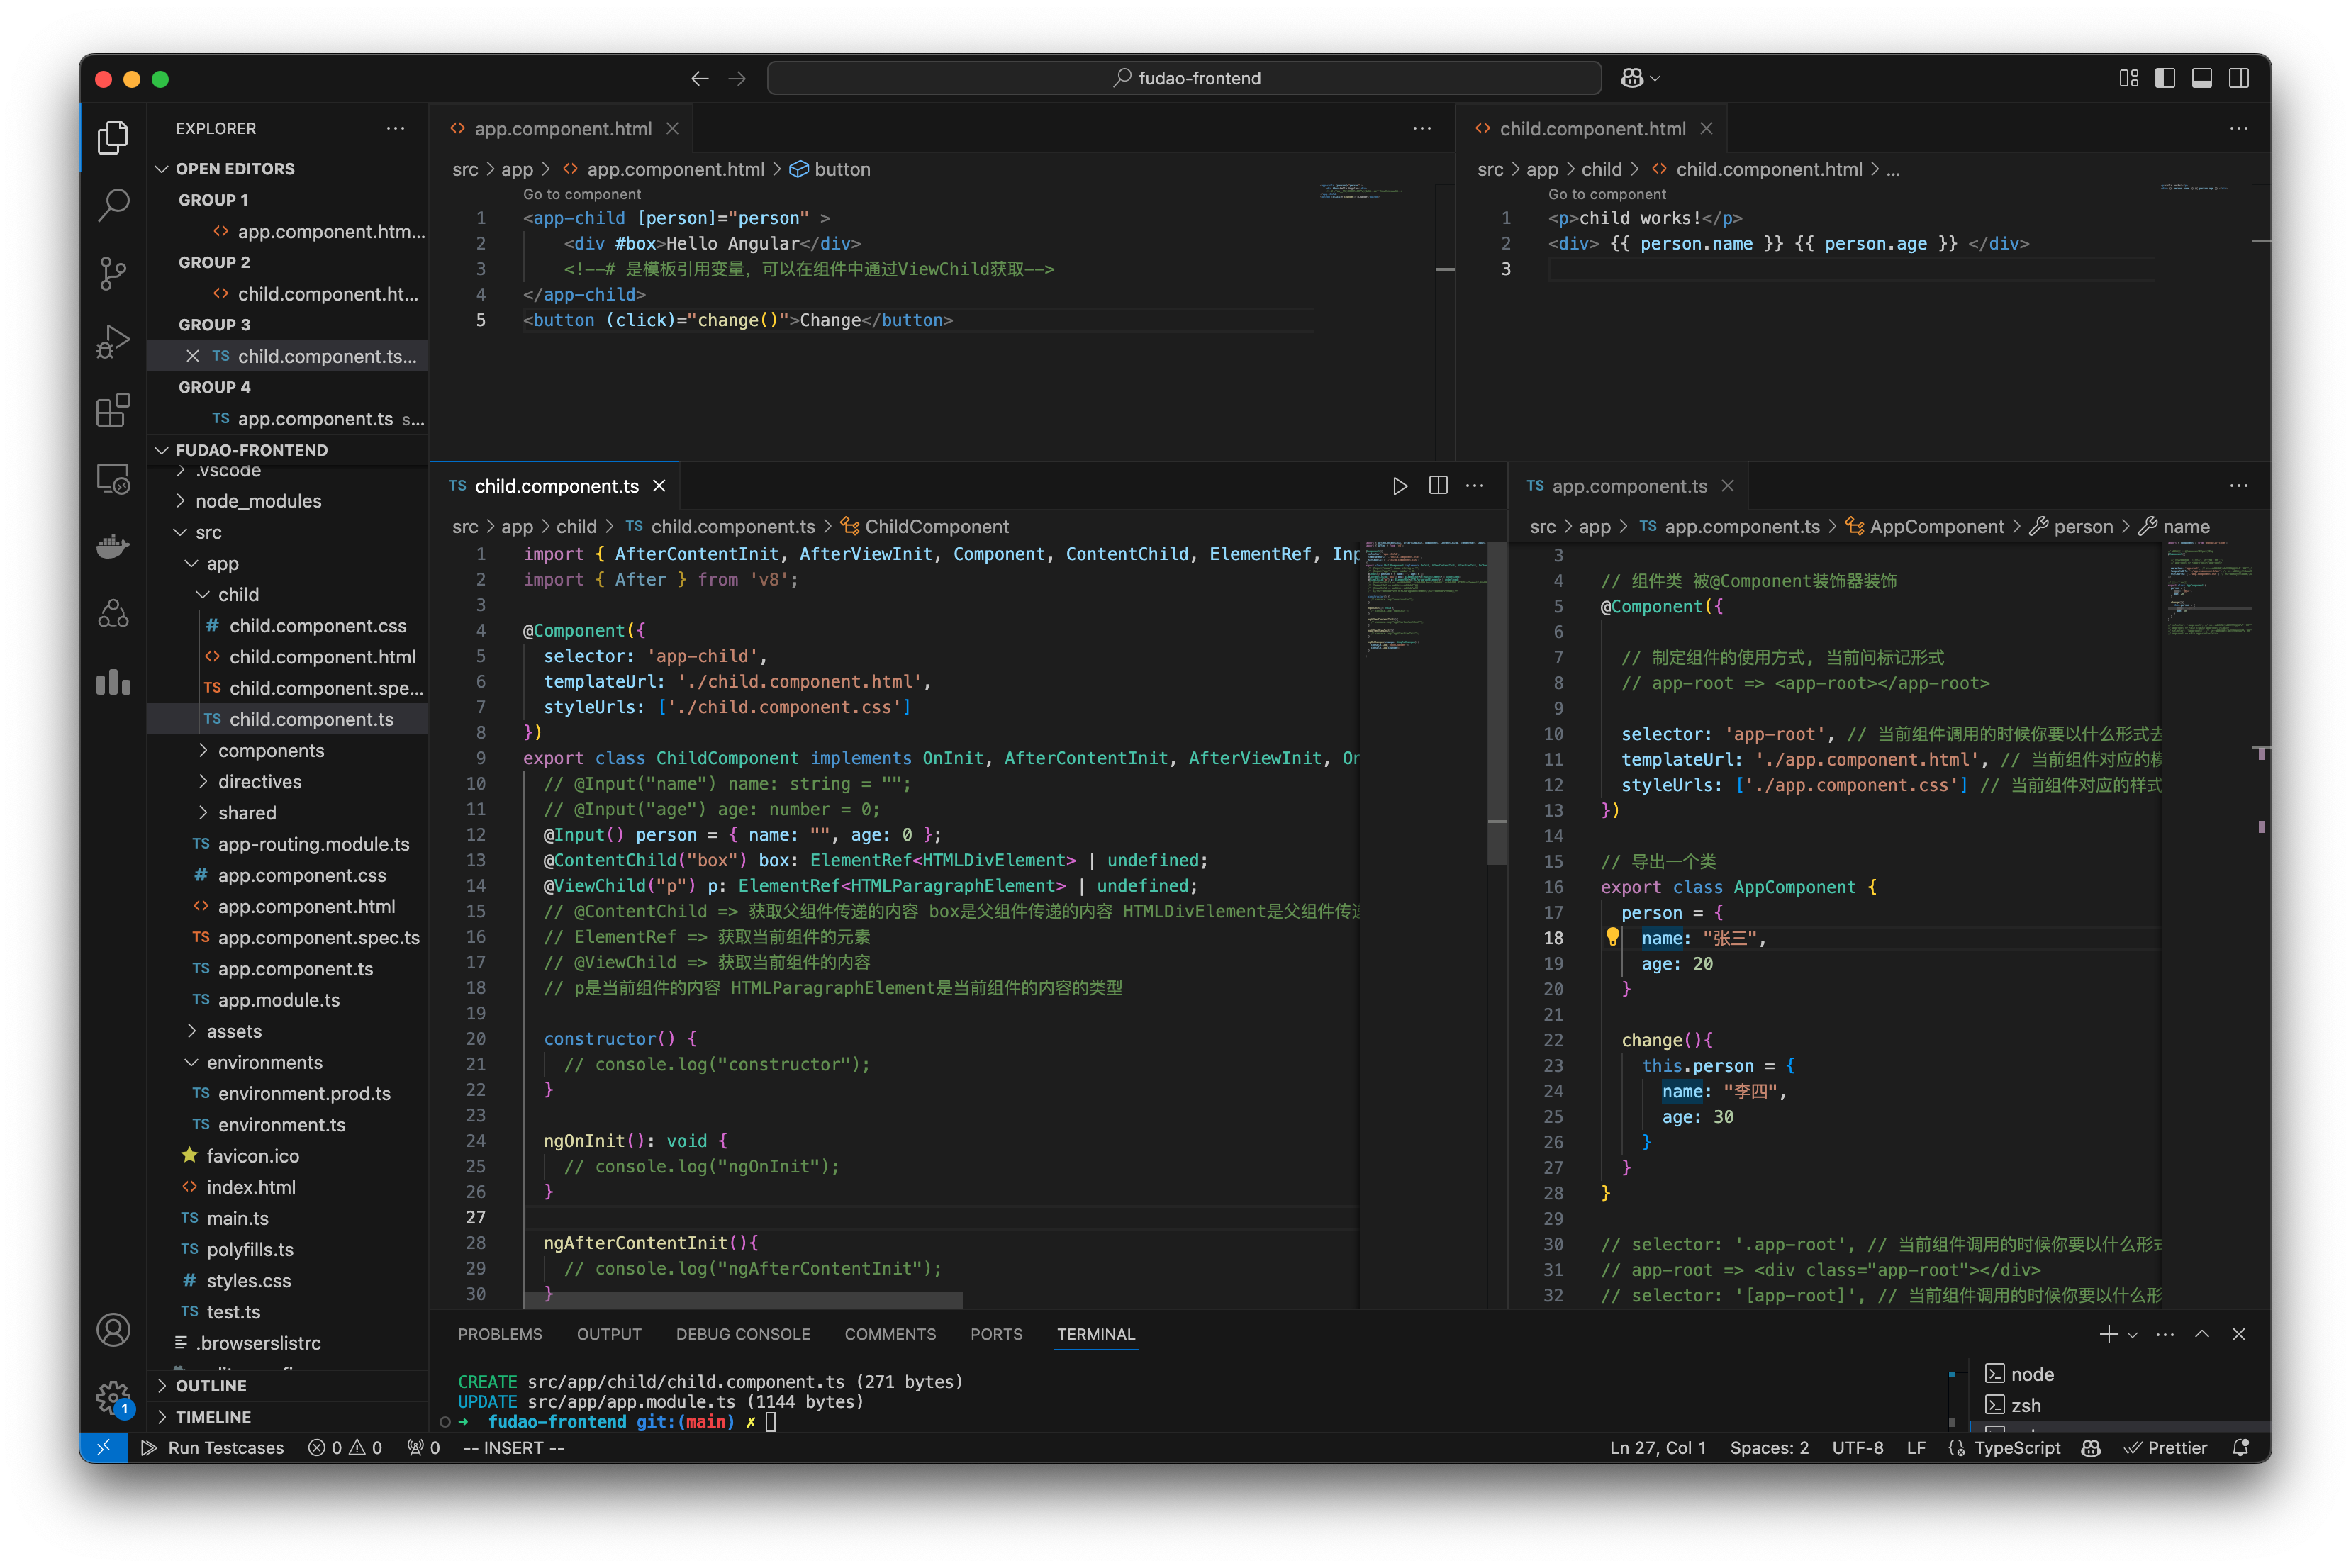Open the Source Control view

point(112,273)
